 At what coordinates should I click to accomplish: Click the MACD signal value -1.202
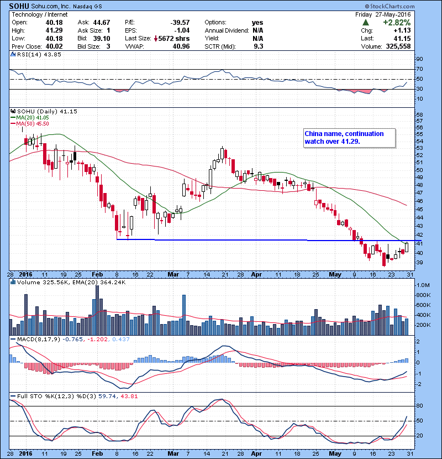pos(97,339)
